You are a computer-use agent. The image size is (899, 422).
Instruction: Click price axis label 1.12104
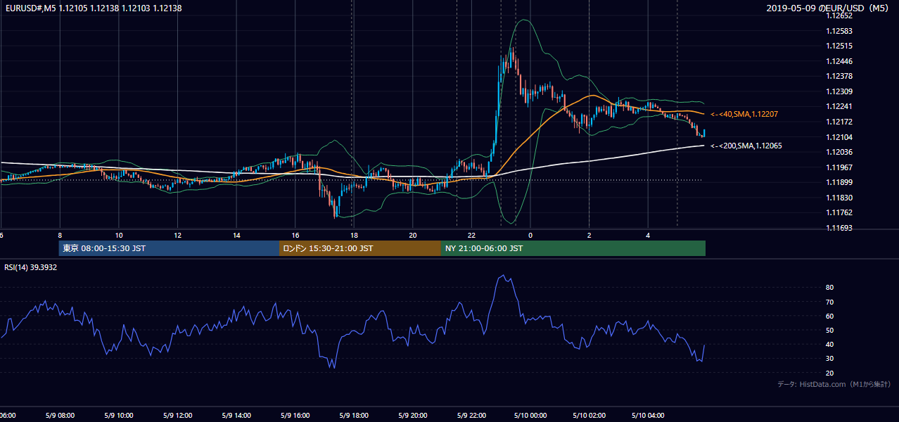coord(839,137)
